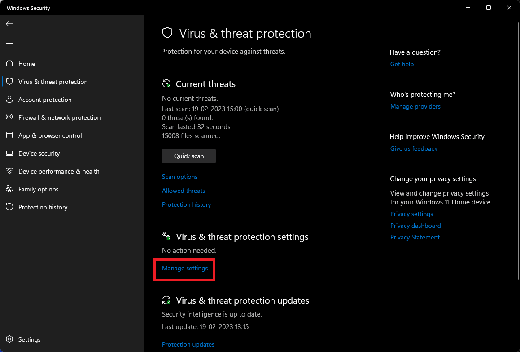Viewport: 520px width, 352px height.
Task: Open Protection updates link
Action: coord(188,344)
